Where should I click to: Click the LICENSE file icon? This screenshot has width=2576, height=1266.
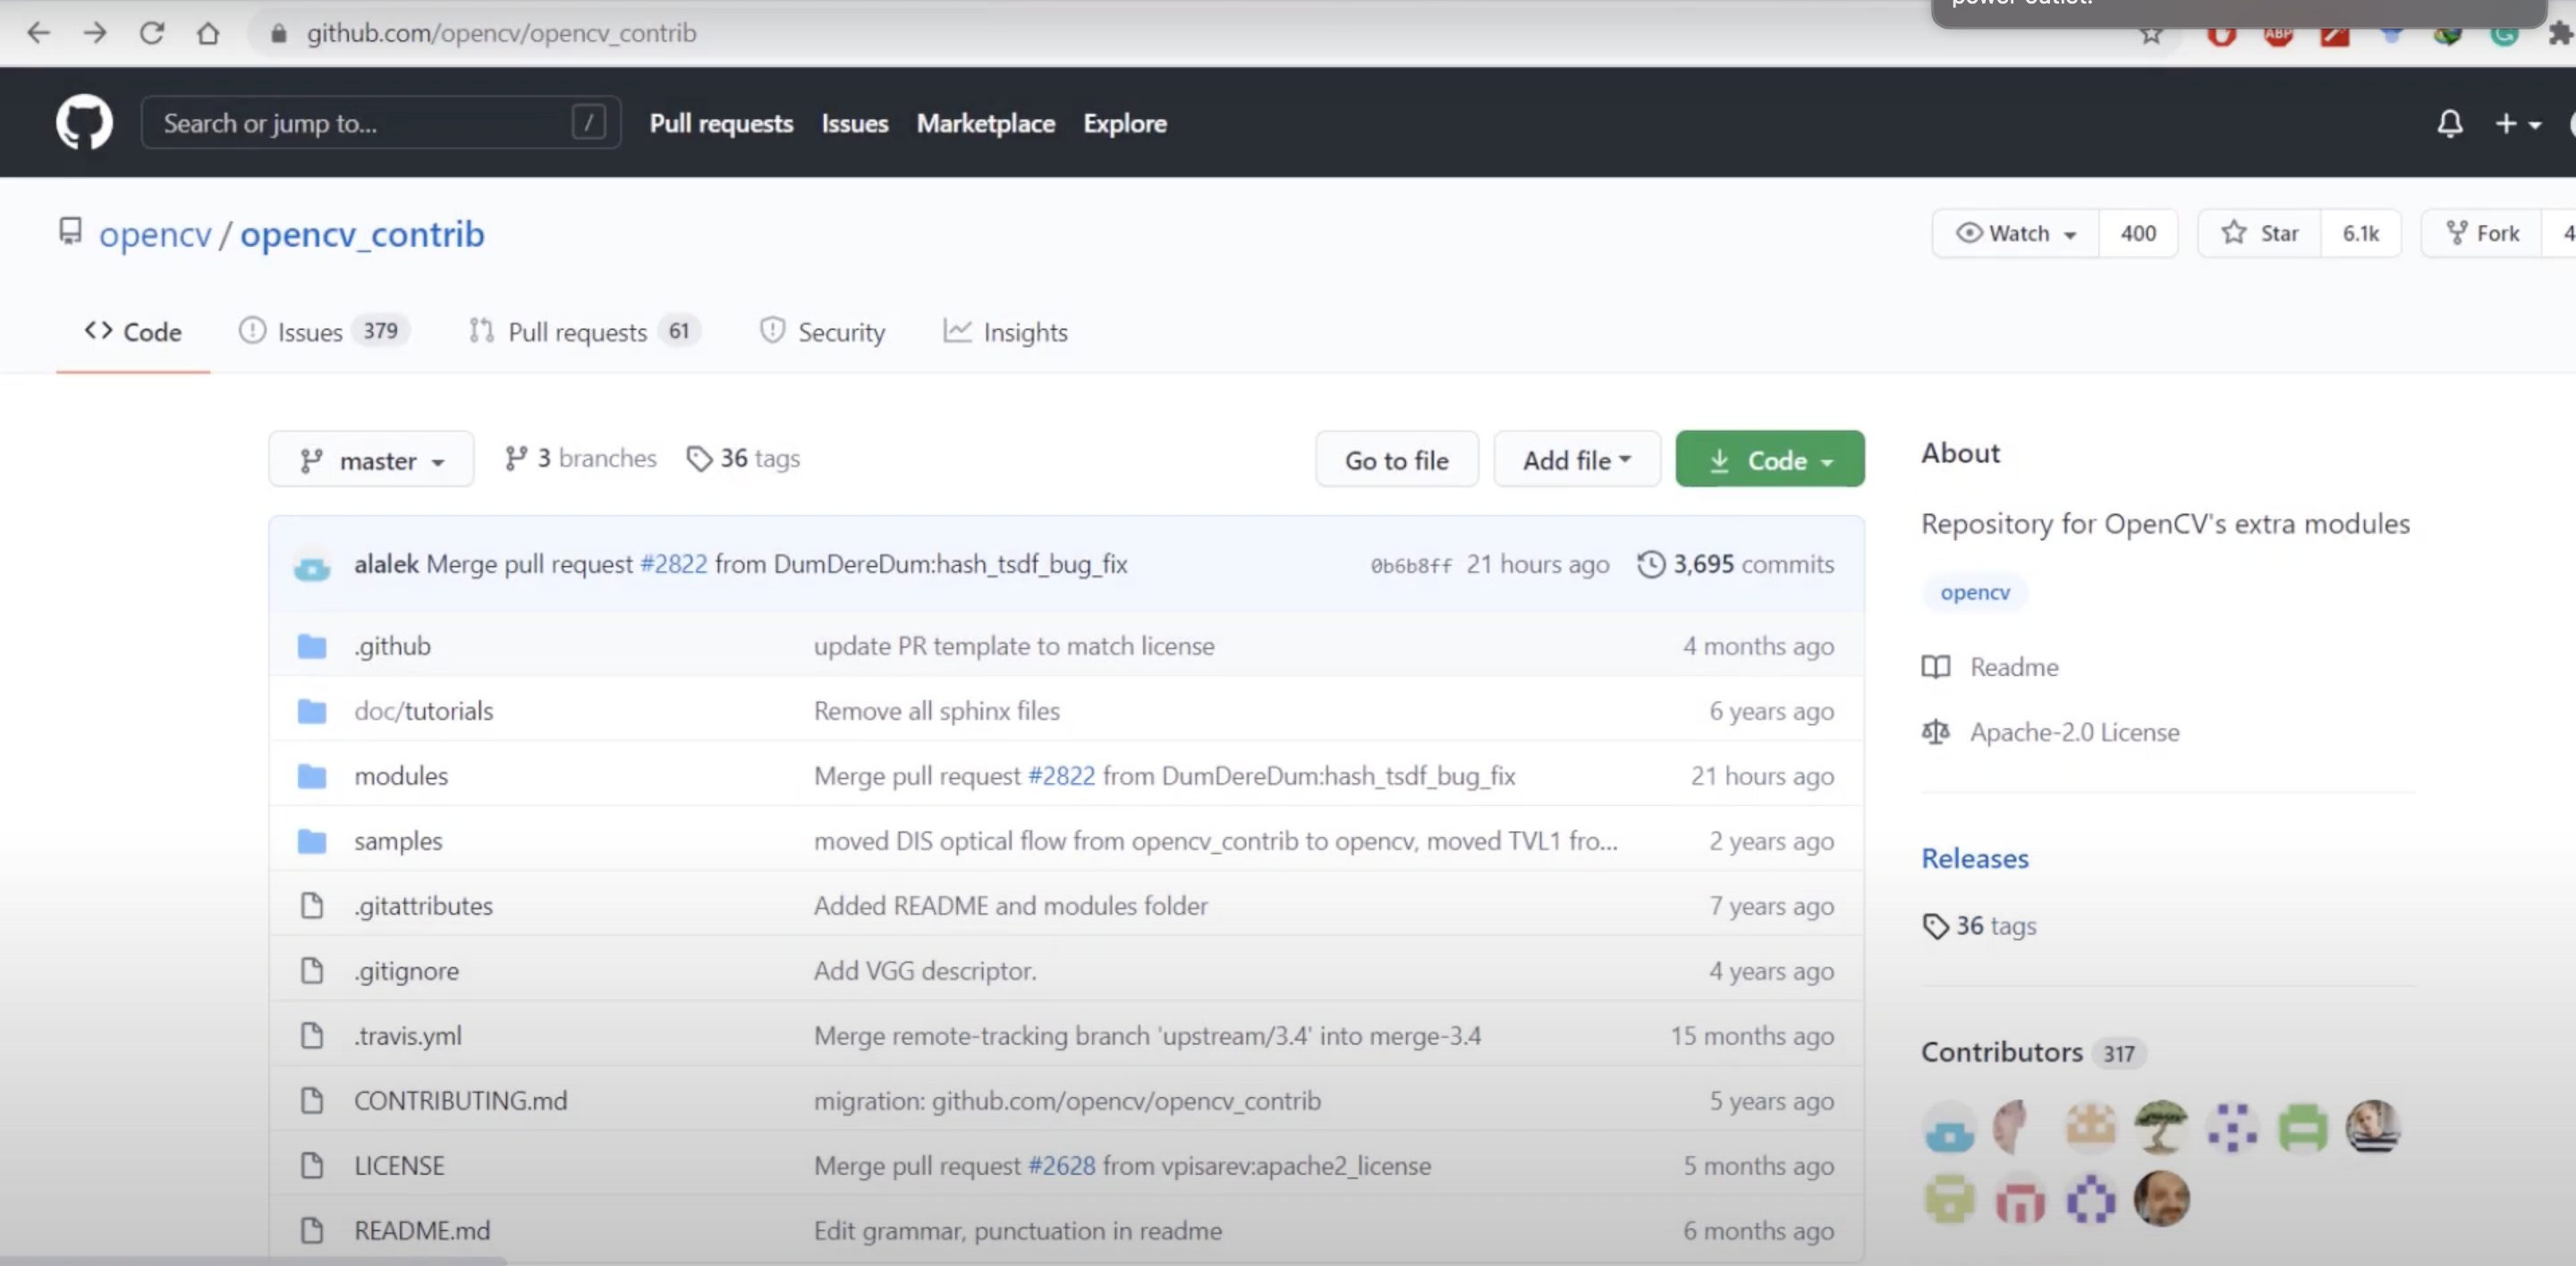312,1165
